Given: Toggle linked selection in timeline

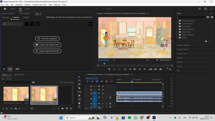Looking at the screenshot, I should point(97,81).
